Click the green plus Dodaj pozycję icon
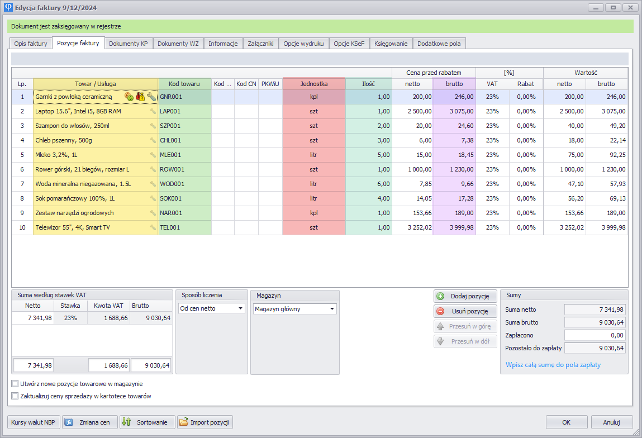 (440, 297)
